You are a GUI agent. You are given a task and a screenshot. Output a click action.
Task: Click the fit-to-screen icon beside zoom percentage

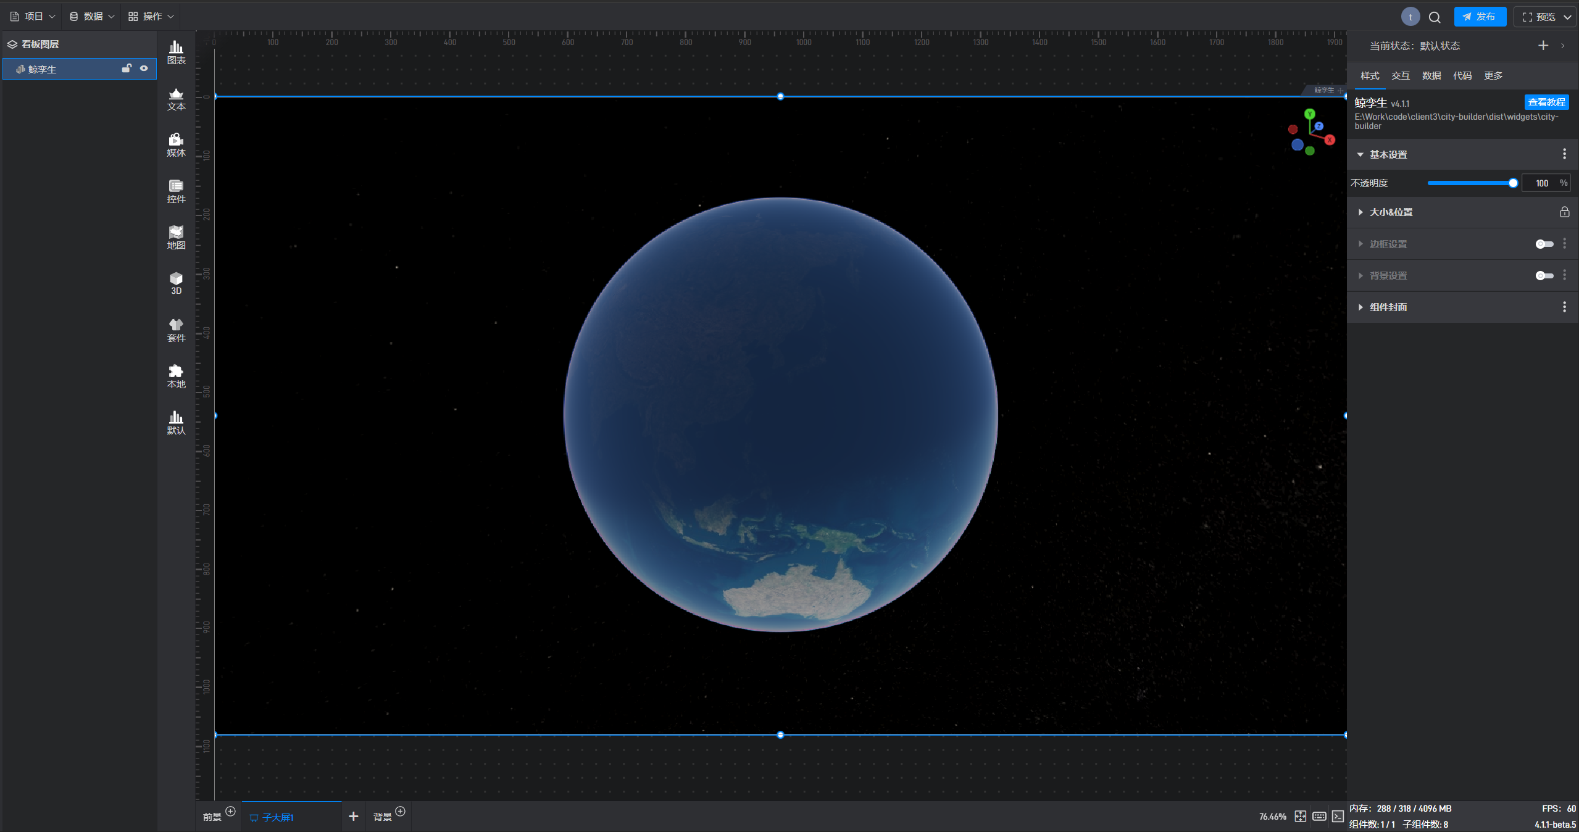tap(1300, 816)
